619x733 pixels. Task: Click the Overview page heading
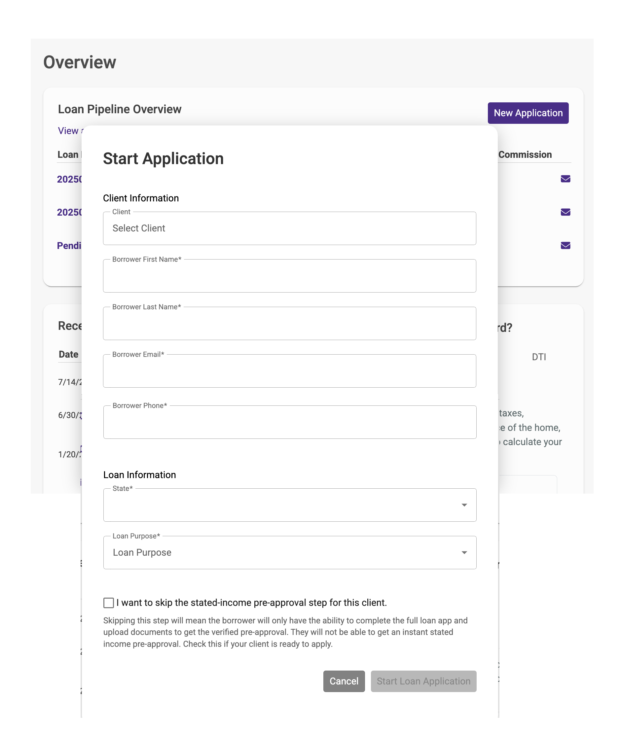[80, 62]
